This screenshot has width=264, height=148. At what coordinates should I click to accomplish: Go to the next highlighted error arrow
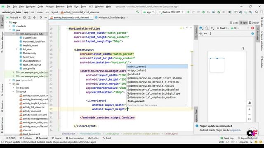[x=191, y=28]
